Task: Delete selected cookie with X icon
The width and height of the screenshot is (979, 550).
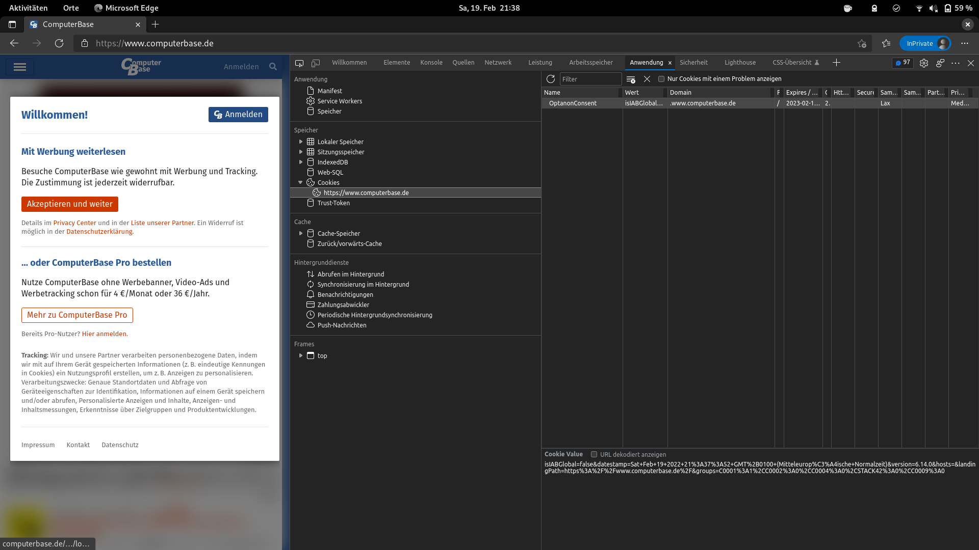Action: coord(647,79)
